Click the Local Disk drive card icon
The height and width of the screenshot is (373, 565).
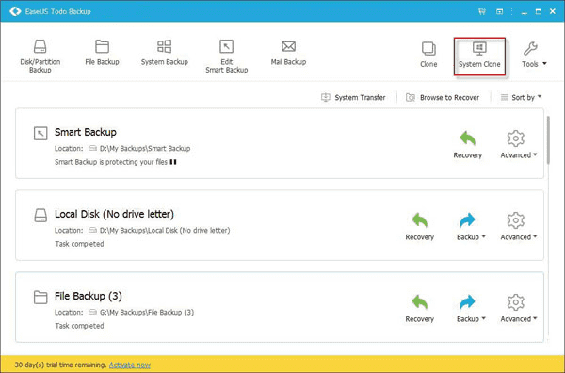tap(40, 215)
